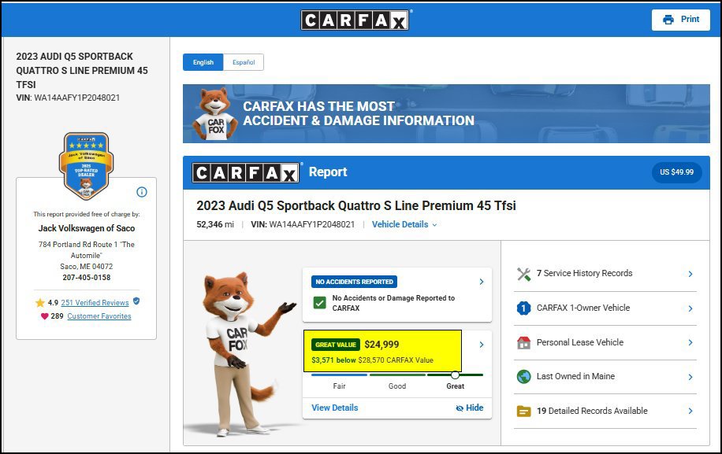Click the Detailed Records folder icon

(524, 411)
